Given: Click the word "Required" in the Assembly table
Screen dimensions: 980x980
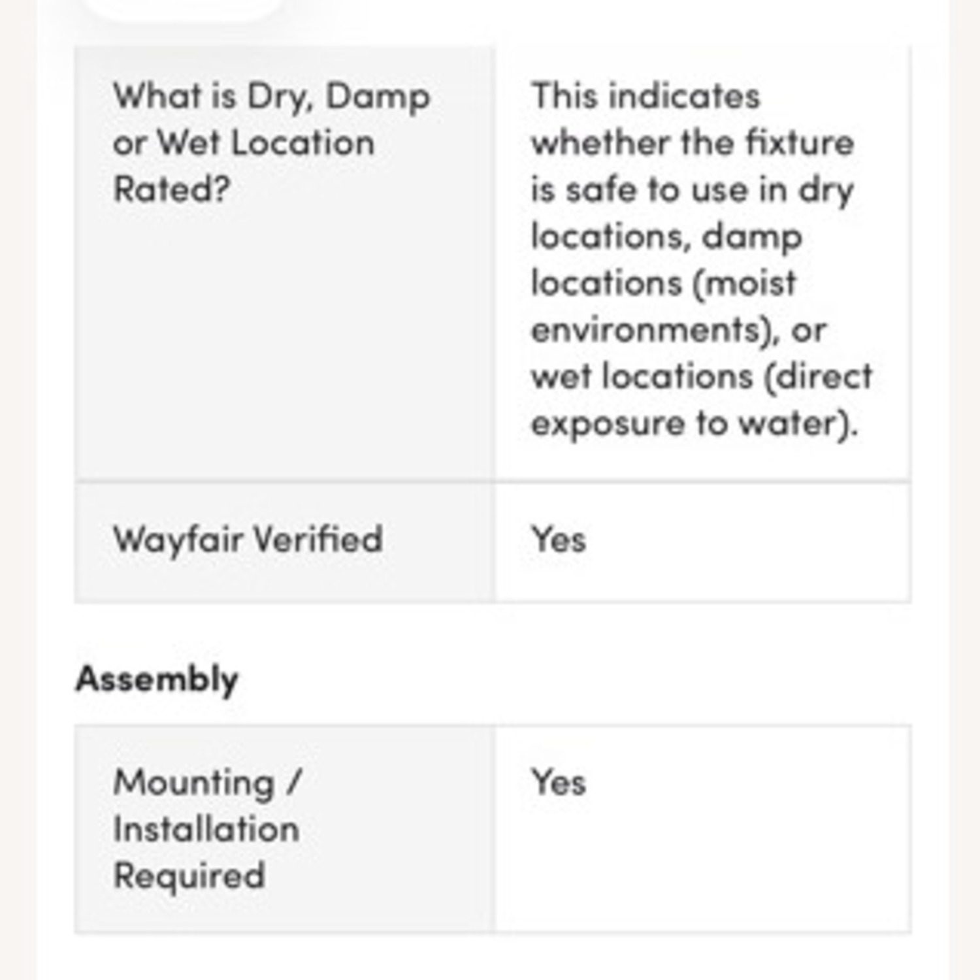Looking at the screenshot, I should (x=189, y=875).
